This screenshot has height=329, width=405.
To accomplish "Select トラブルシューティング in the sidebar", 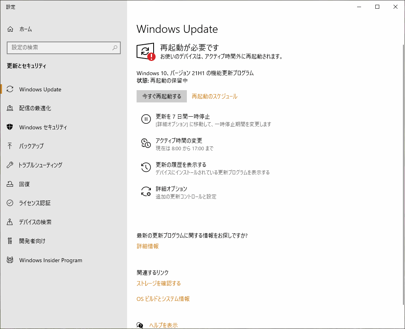I will pyautogui.click(x=63, y=165).
